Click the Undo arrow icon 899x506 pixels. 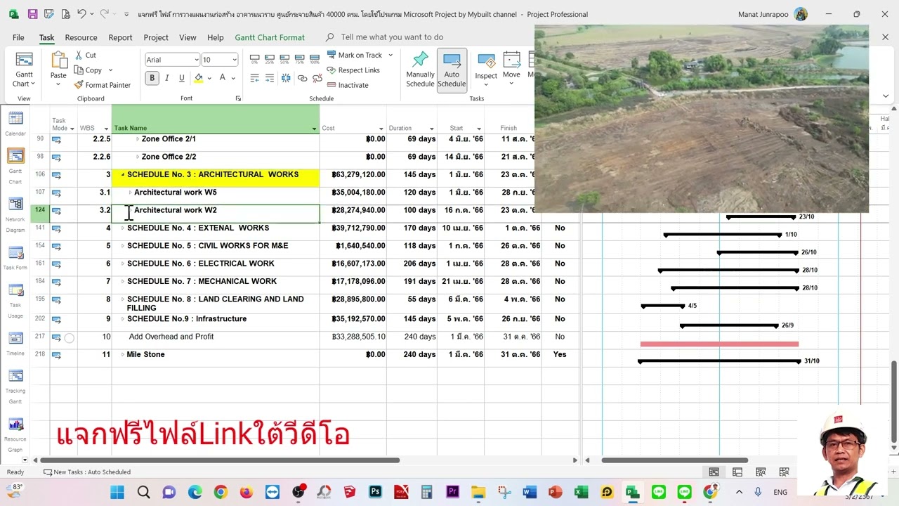81,14
